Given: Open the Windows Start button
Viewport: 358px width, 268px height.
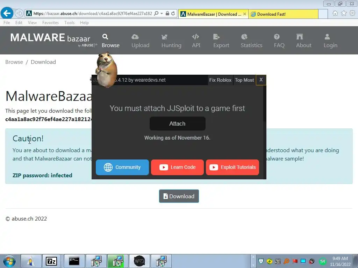Looking at the screenshot, I should point(9,261).
